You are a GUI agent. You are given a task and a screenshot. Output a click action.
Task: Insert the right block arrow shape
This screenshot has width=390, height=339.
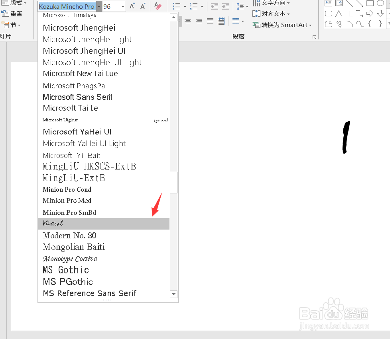coord(370,14)
